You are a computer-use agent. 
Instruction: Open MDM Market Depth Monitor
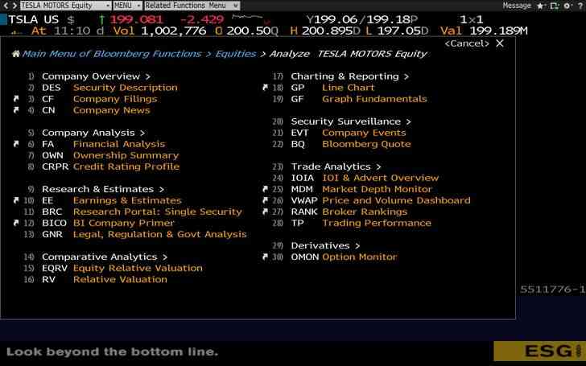tap(361, 189)
